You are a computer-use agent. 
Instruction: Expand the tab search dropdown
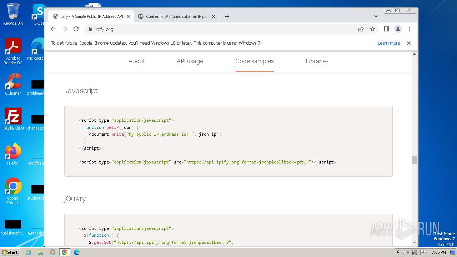click(376, 16)
